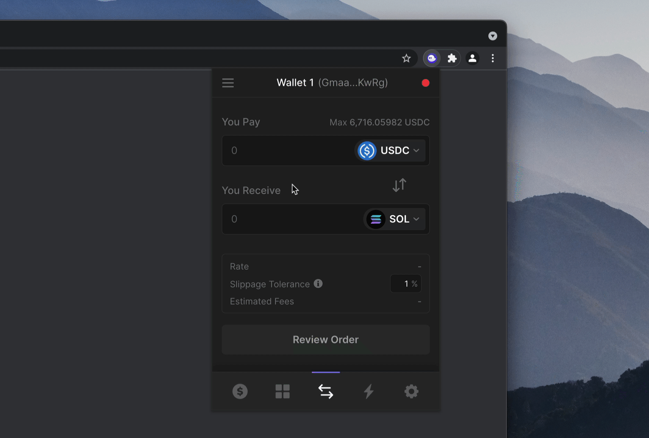Show Slippage Tolerance info tooltip icon
Viewport: 649px width, 438px height.
[x=318, y=284]
